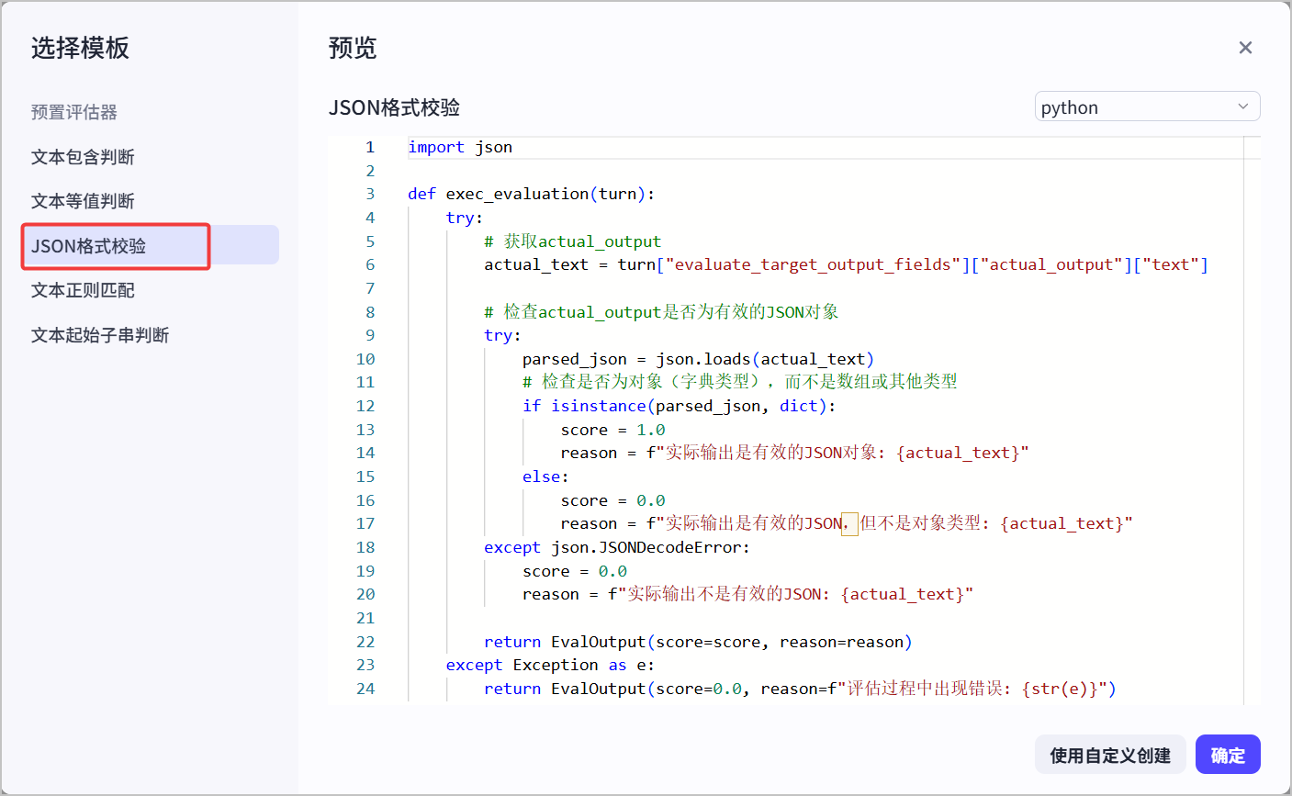1292x796 pixels.
Task: Click the 'else:' keyword on line 15
Action: tap(545, 476)
